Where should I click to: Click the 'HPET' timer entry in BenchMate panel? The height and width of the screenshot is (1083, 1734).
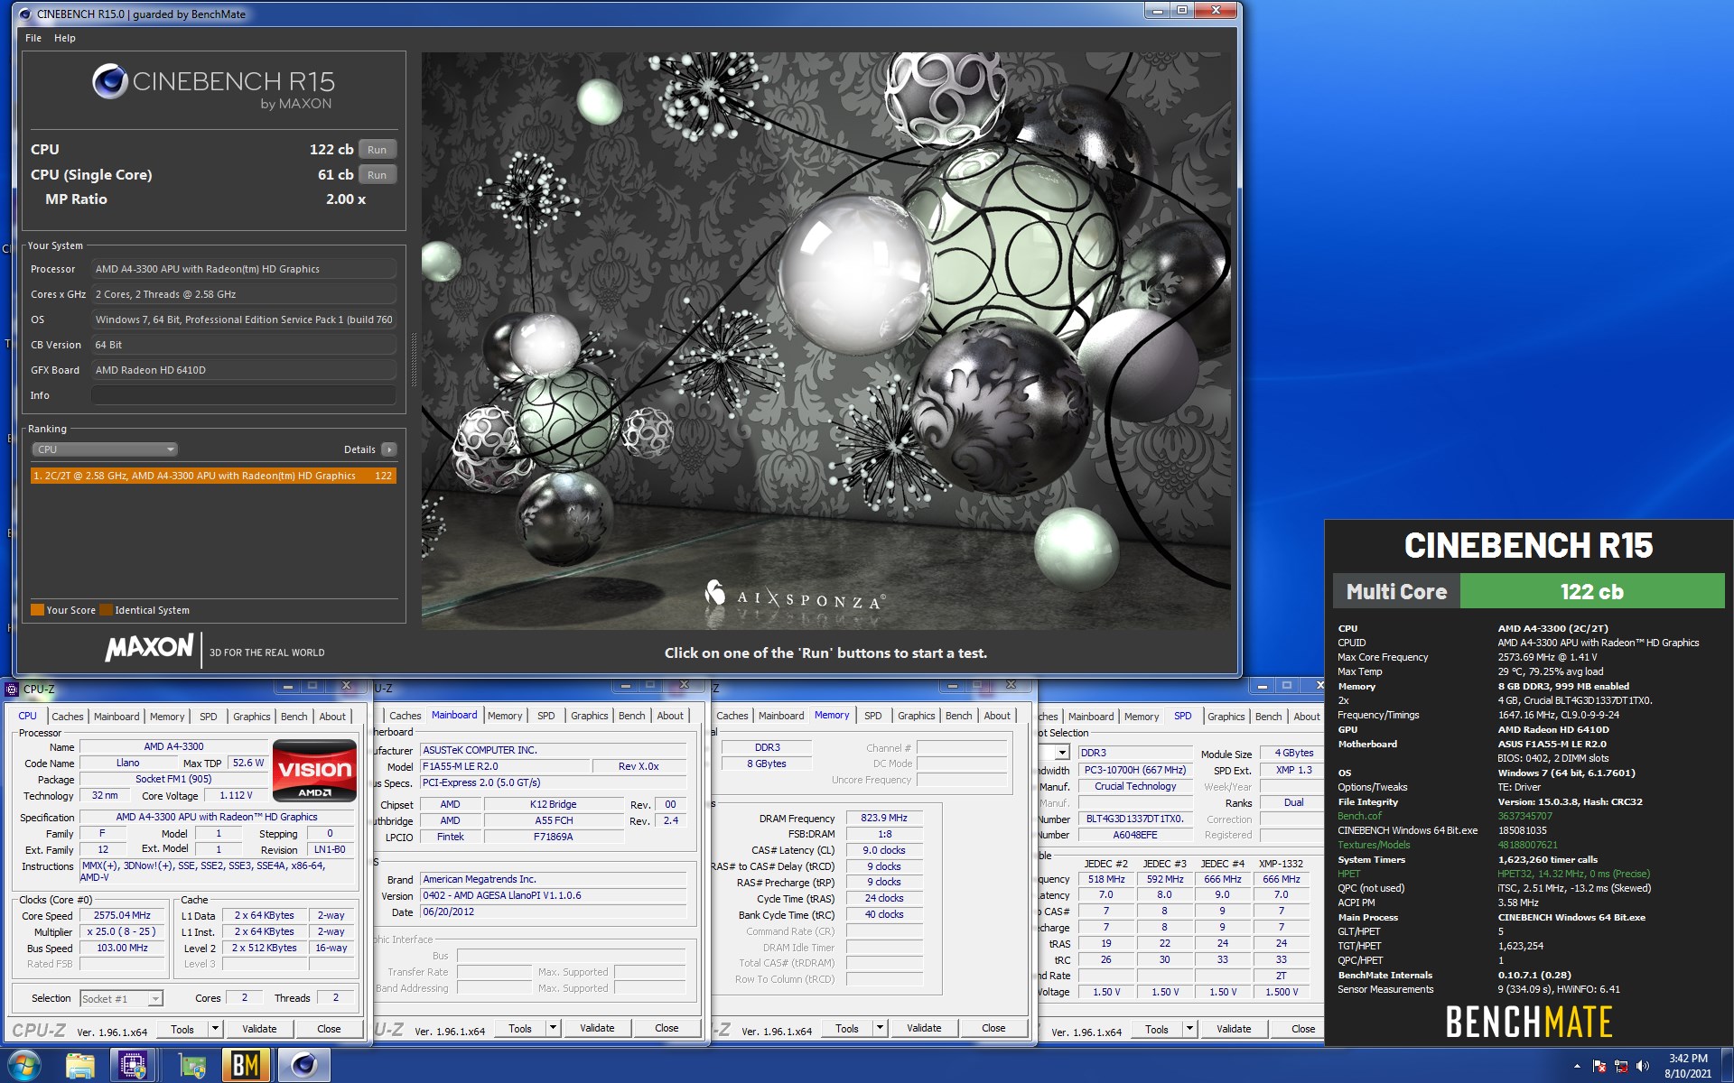1348,874
